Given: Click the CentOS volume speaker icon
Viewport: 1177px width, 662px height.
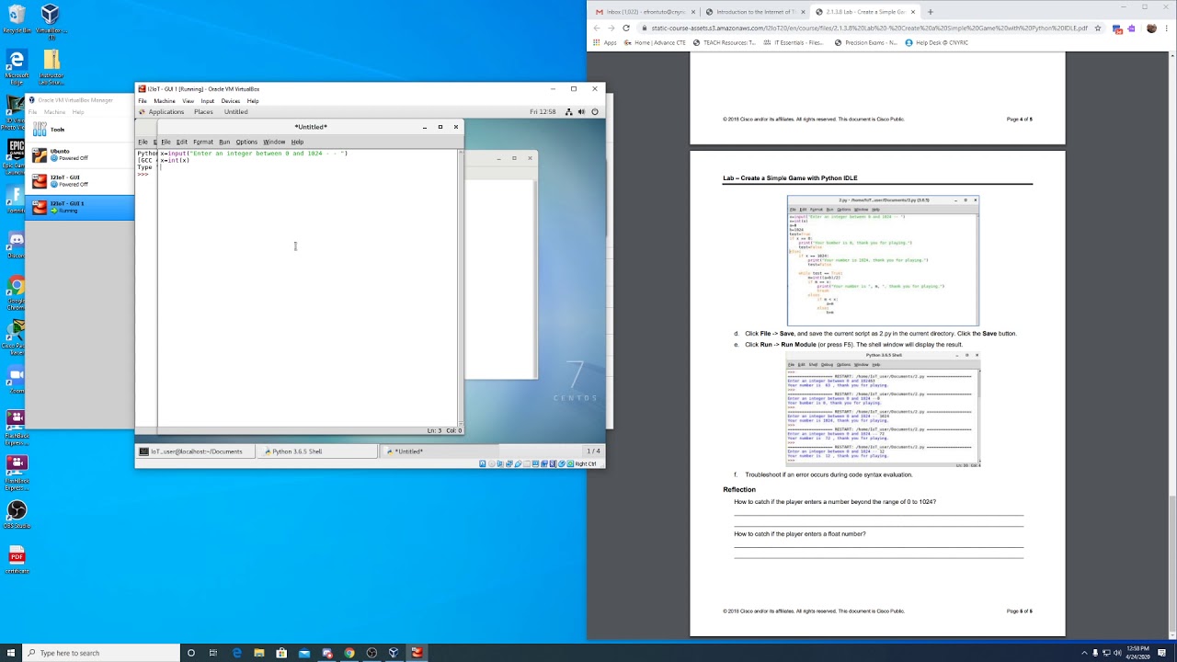Looking at the screenshot, I should tap(582, 112).
